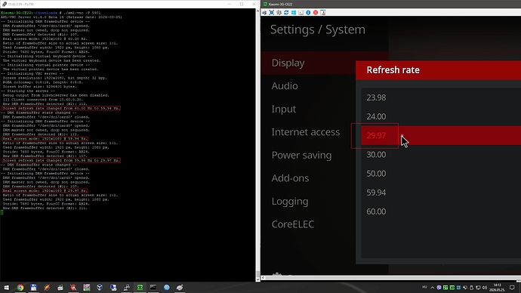
Task: Click the green cursor at terminal bottom
Action: [2, 212]
